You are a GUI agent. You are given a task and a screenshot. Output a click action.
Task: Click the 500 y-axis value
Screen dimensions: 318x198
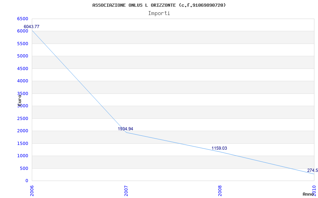[24, 169]
